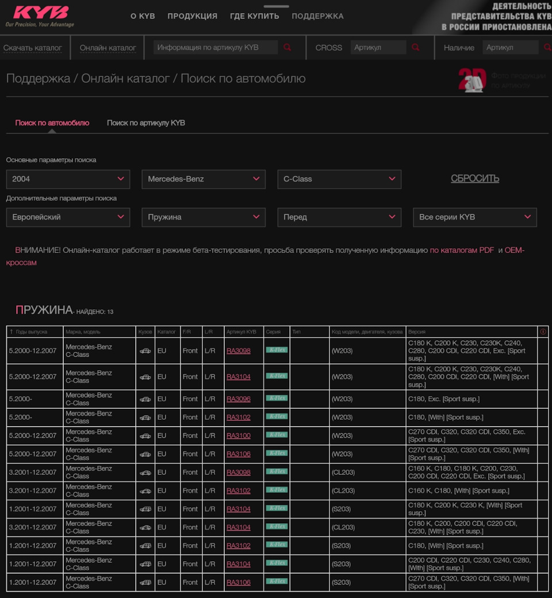
Task: Click the red info icon in table header
Action: click(x=543, y=332)
